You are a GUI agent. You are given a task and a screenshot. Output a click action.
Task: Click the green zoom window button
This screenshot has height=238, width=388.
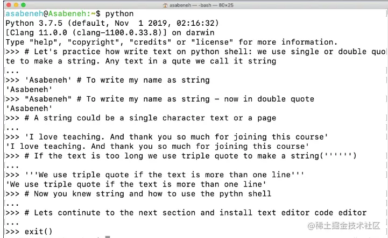point(24,5)
